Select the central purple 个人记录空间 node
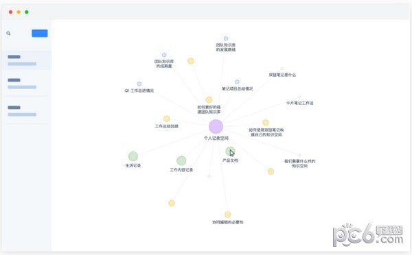 click(216, 126)
